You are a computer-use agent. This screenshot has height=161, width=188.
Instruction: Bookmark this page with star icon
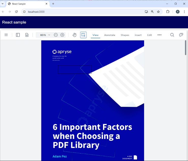tap(158, 12)
